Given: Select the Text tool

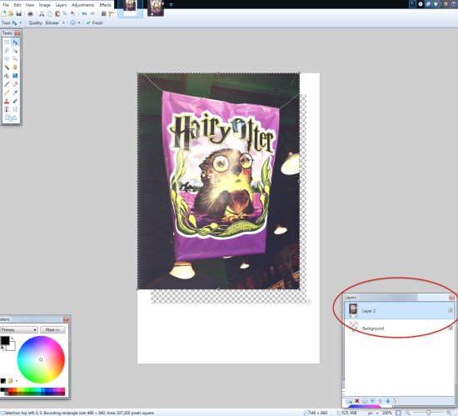Looking at the screenshot, I should pos(7,109).
